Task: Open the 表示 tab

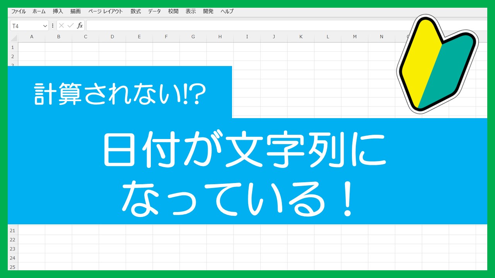Action: coord(191,11)
